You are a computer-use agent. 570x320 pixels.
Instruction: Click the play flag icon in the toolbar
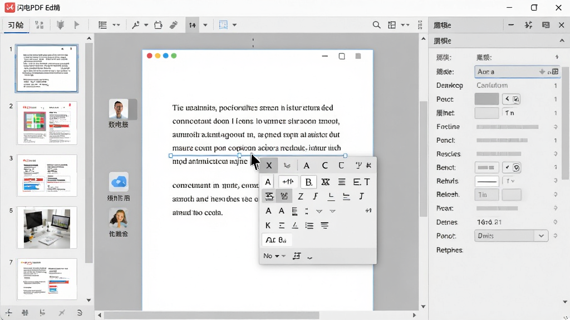(x=77, y=25)
